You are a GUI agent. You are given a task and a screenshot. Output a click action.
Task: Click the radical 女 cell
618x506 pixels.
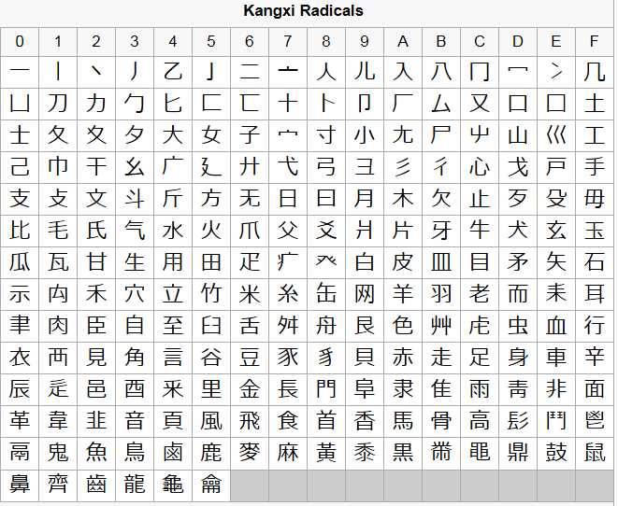pos(211,135)
